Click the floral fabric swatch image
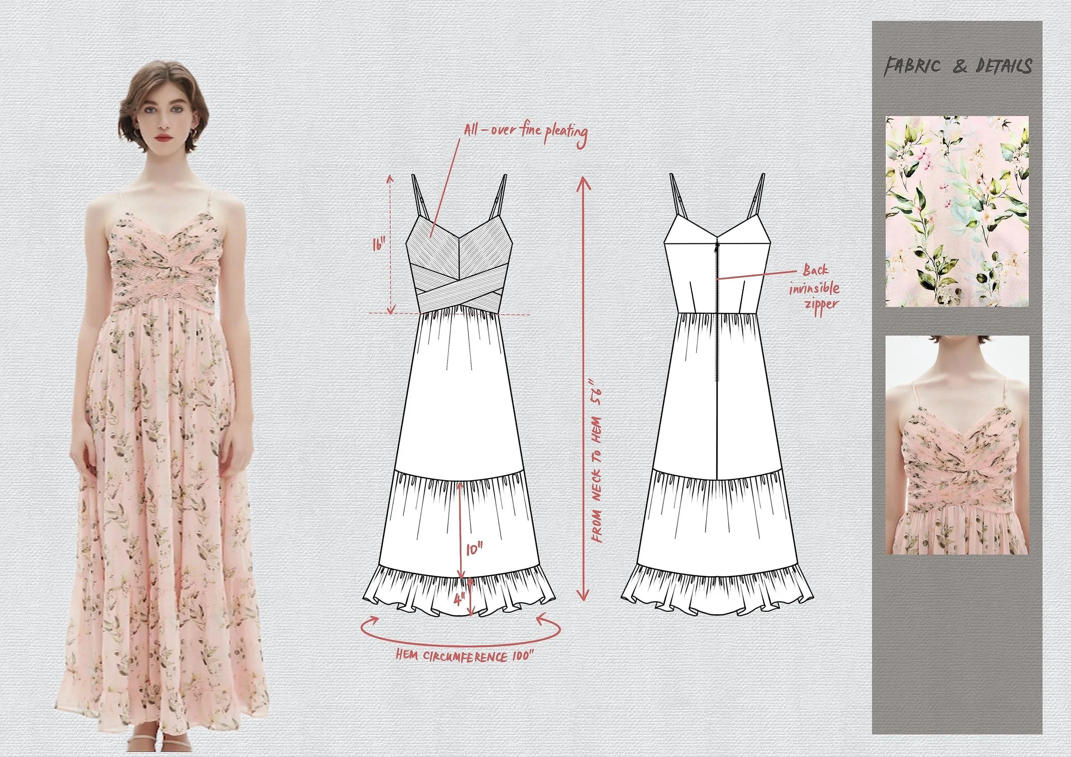Viewport: 1071px width, 757px height. pyautogui.click(x=957, y=211)
